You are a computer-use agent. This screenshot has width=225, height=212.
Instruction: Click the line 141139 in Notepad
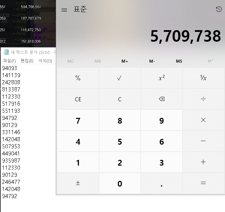point(11,75)
